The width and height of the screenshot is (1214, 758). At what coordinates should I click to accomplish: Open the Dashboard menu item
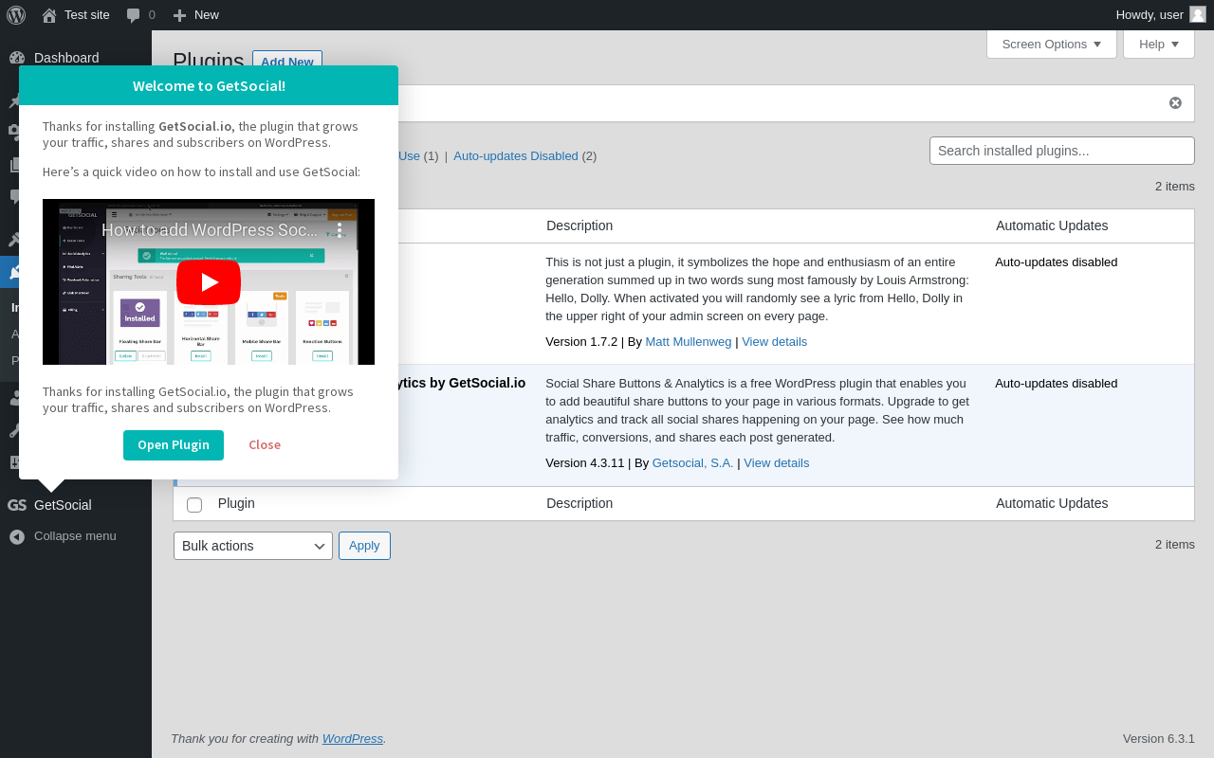[x=66, y=58]
